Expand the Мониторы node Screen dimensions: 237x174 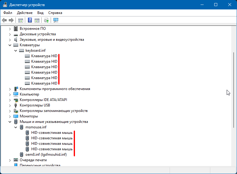click(x=10, y=117)
